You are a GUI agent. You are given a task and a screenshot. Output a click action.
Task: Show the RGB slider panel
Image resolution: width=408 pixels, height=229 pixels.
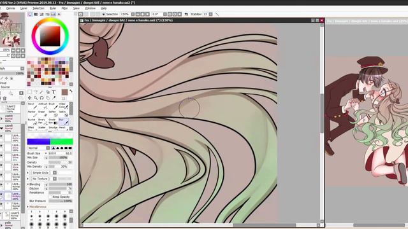click(36, 14)
